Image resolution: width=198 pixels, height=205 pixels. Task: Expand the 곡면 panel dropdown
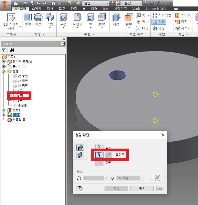(x=183, y=34)
